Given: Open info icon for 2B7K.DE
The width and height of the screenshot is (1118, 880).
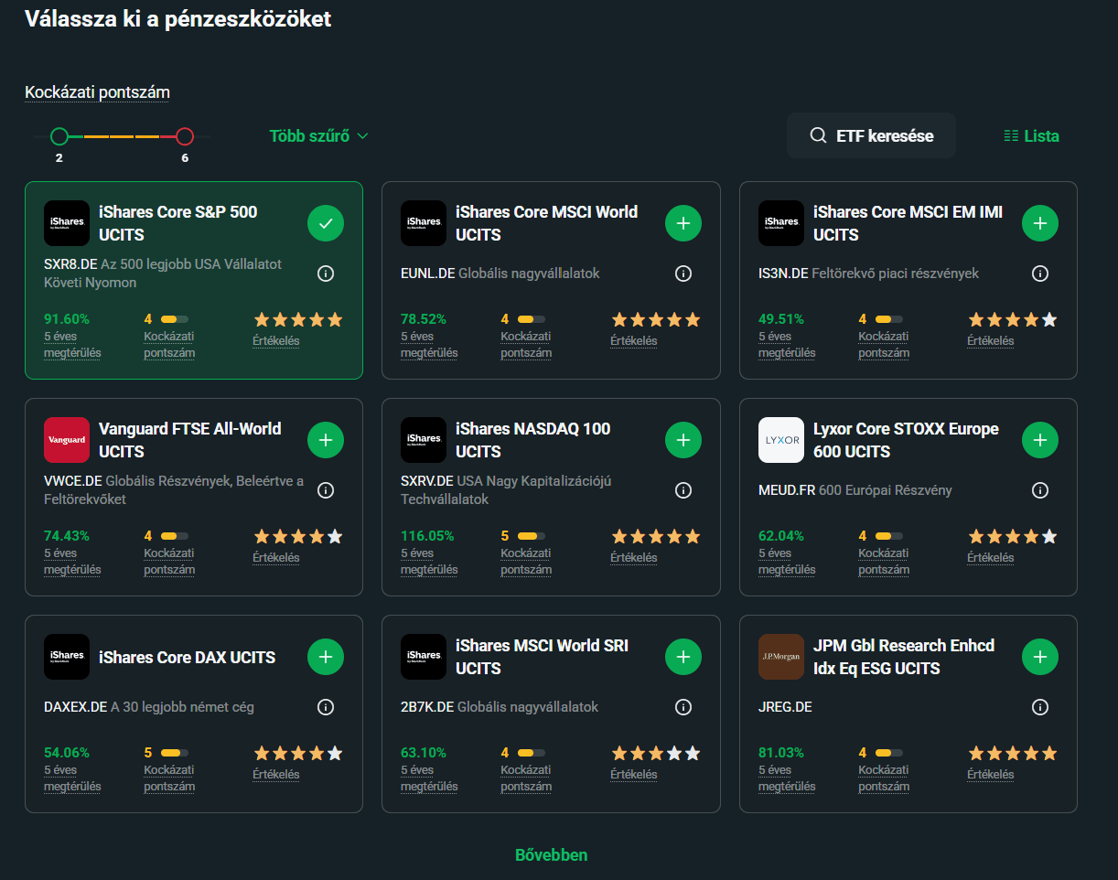Looking at the screenshot, I should point(683,707).
